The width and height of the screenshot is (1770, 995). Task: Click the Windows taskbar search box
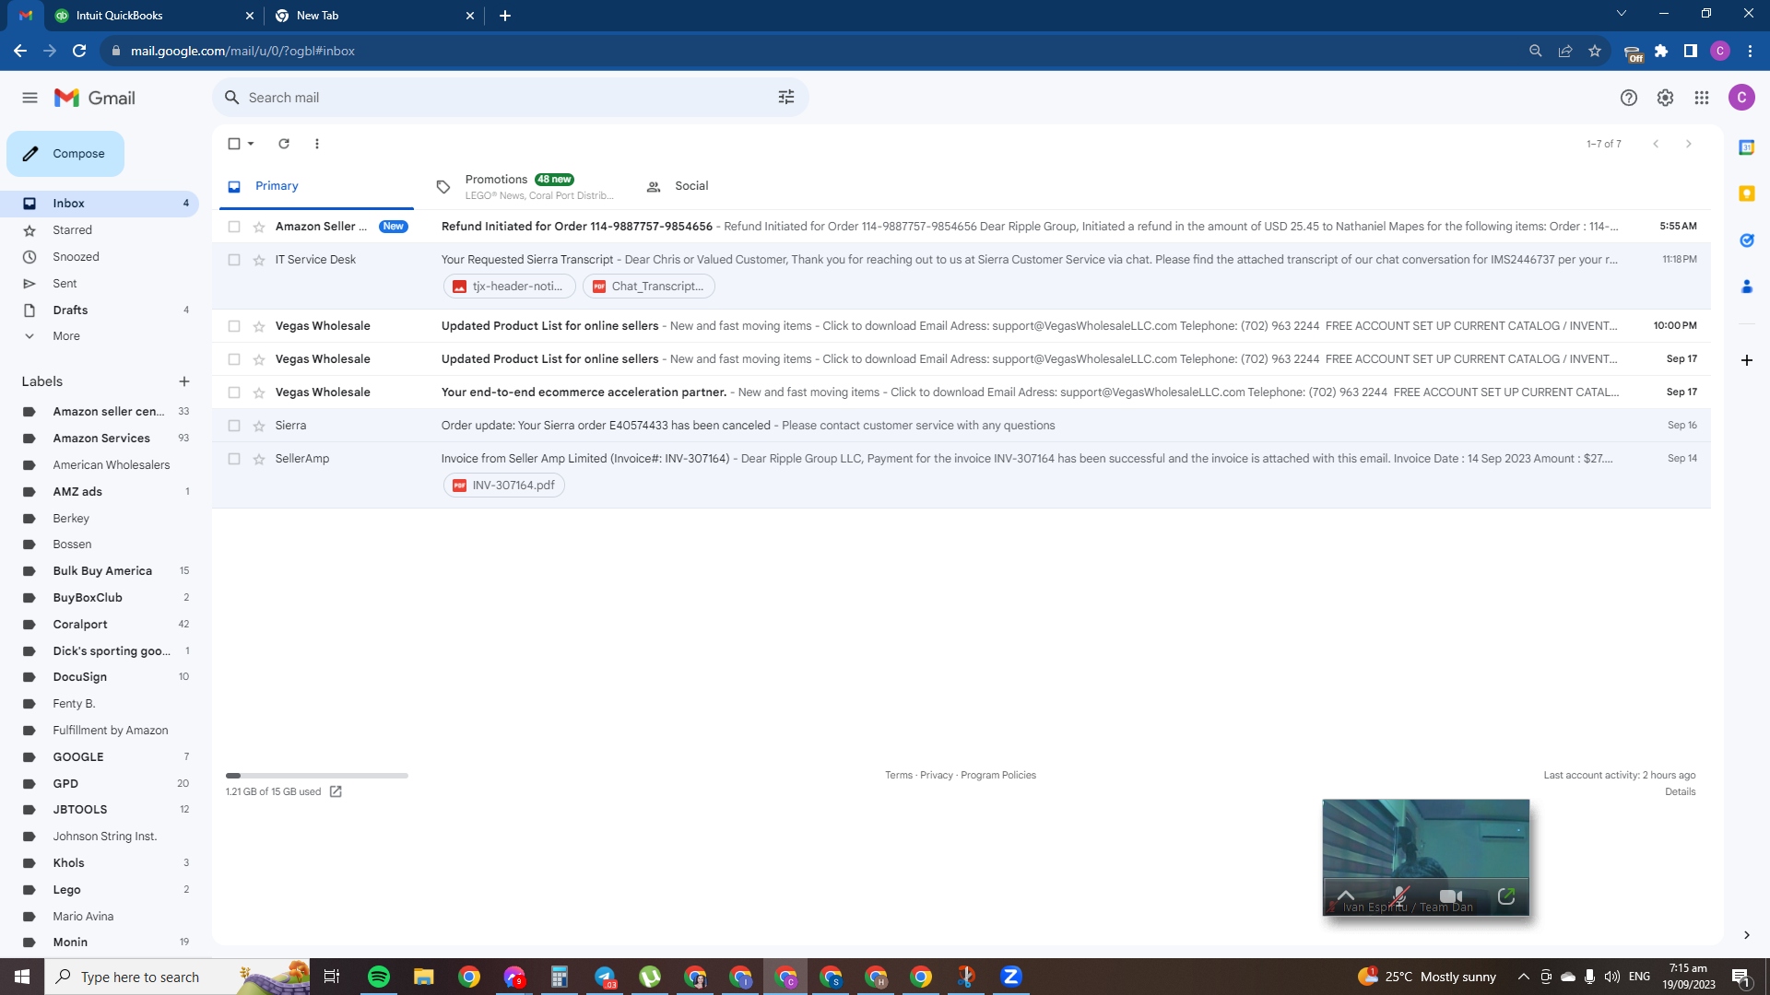pos(177,977)
